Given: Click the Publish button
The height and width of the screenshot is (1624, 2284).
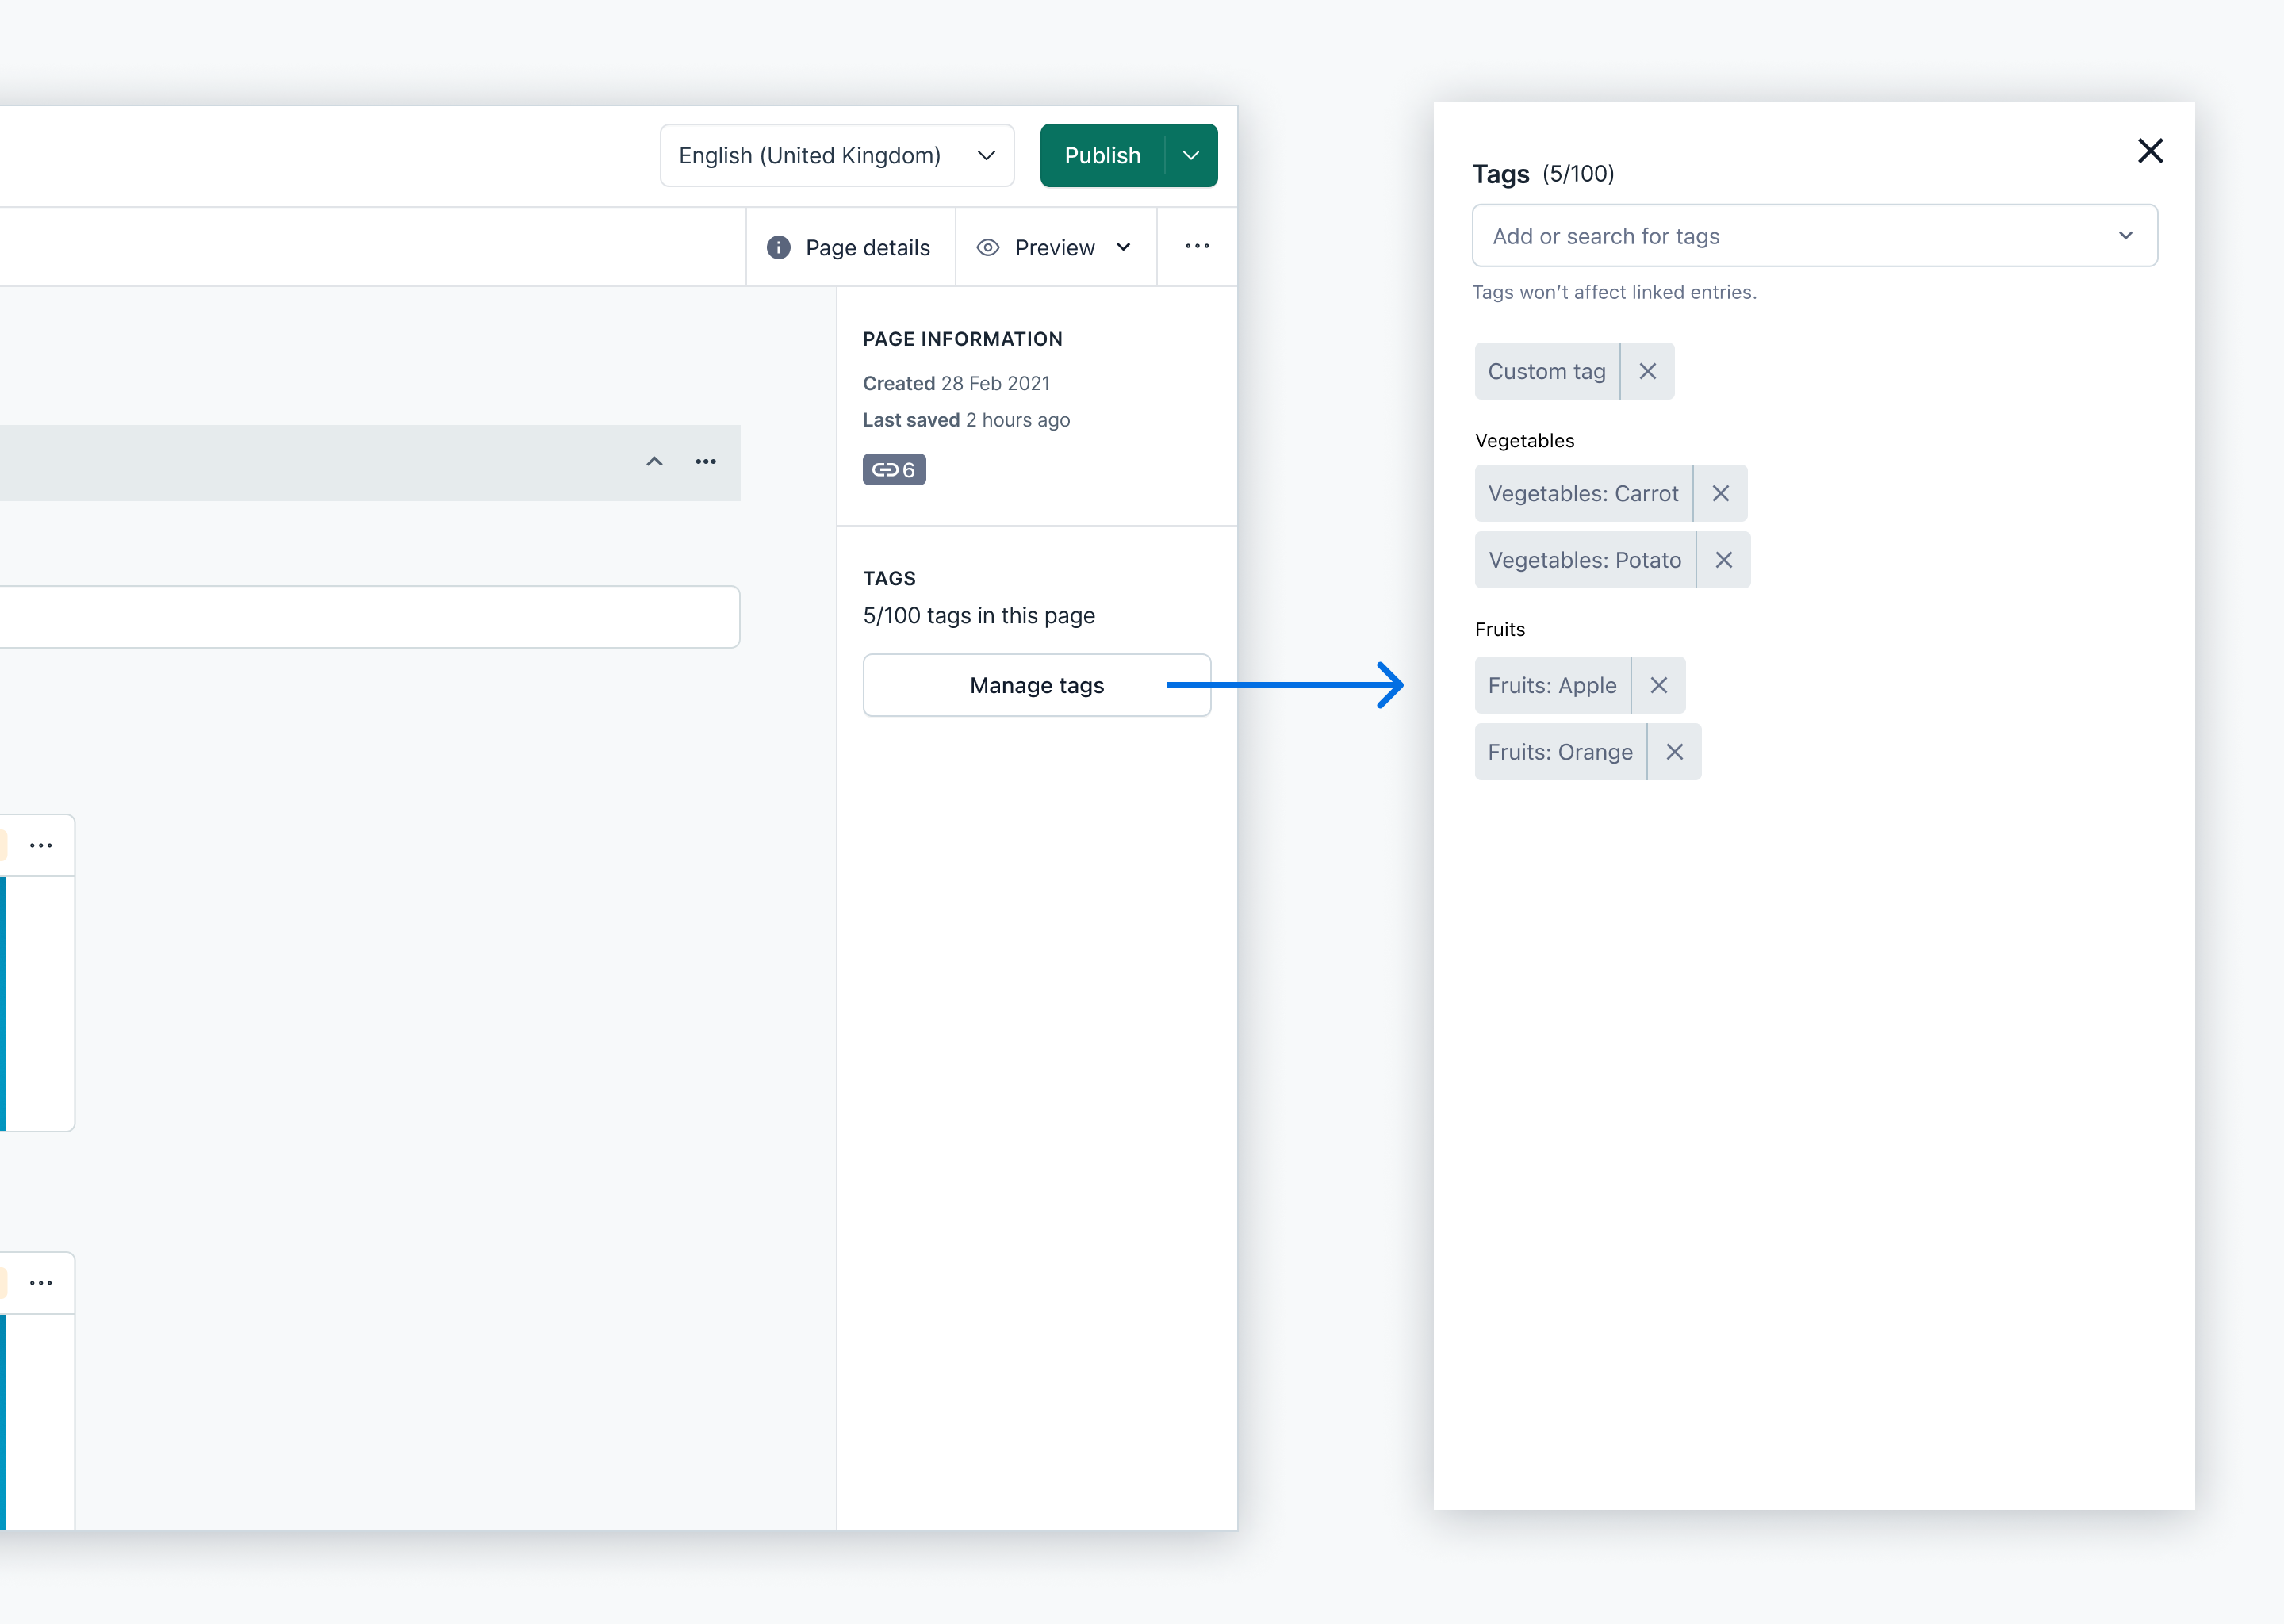Looking at the screenshot, I should pyautogui.click(x=1102, y=156).
